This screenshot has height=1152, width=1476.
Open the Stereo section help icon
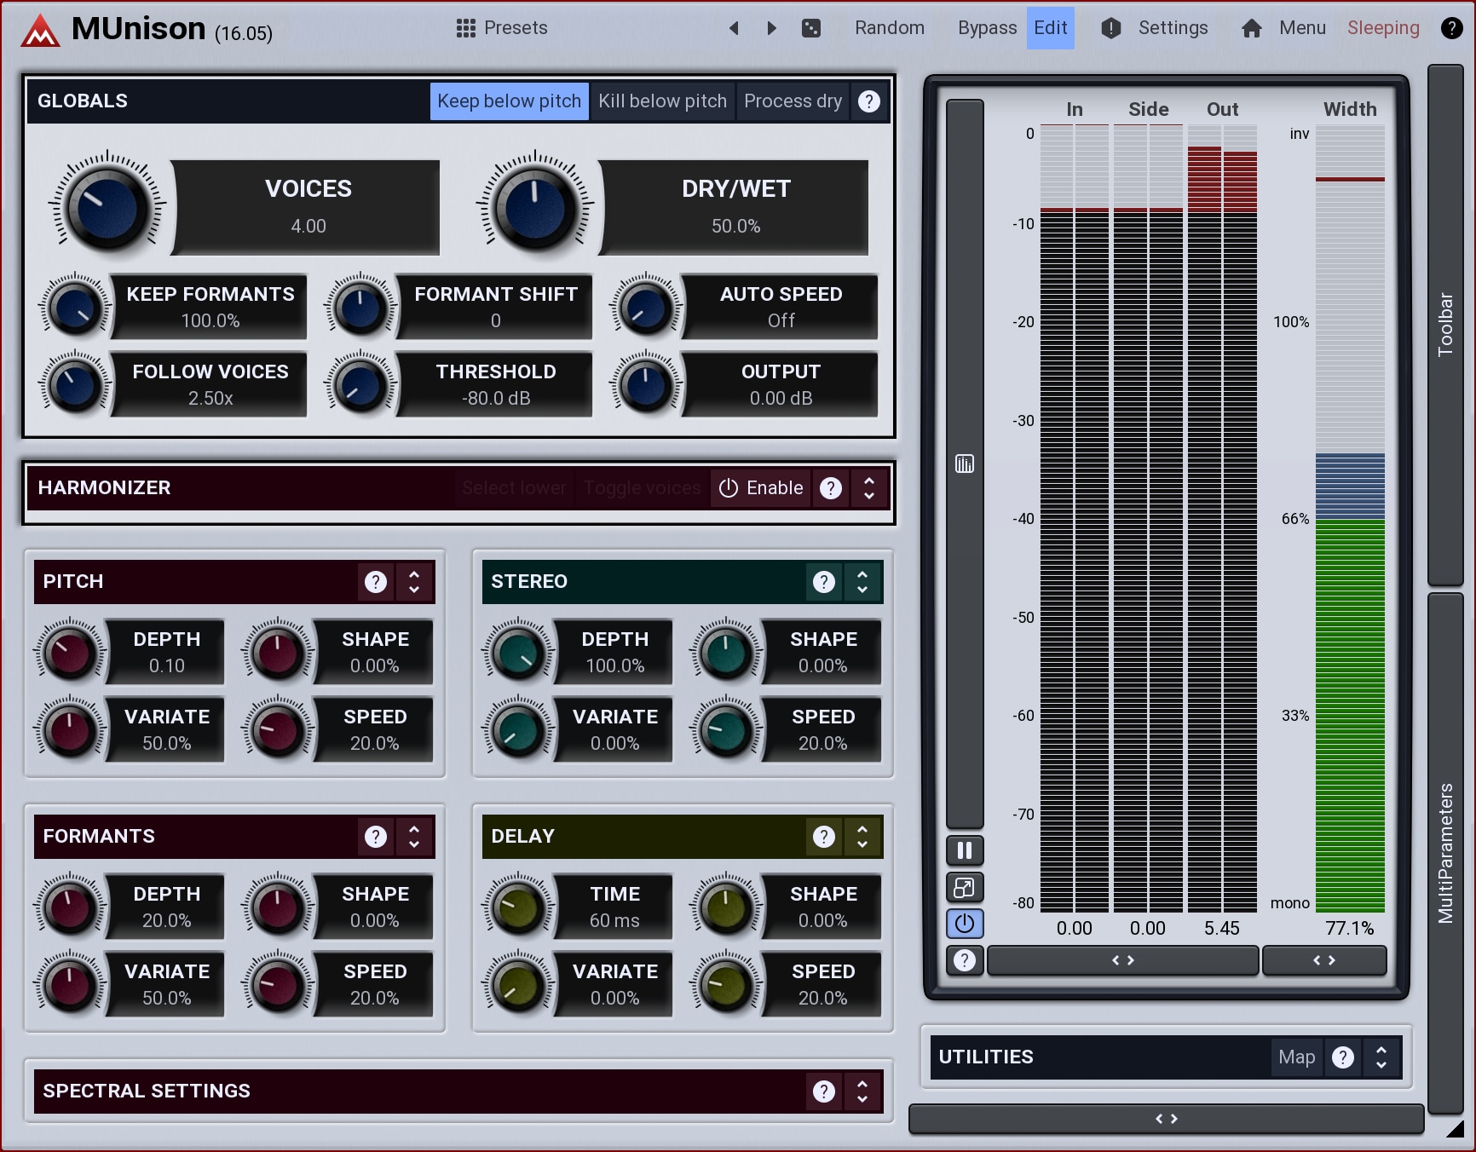pos(823,582)
